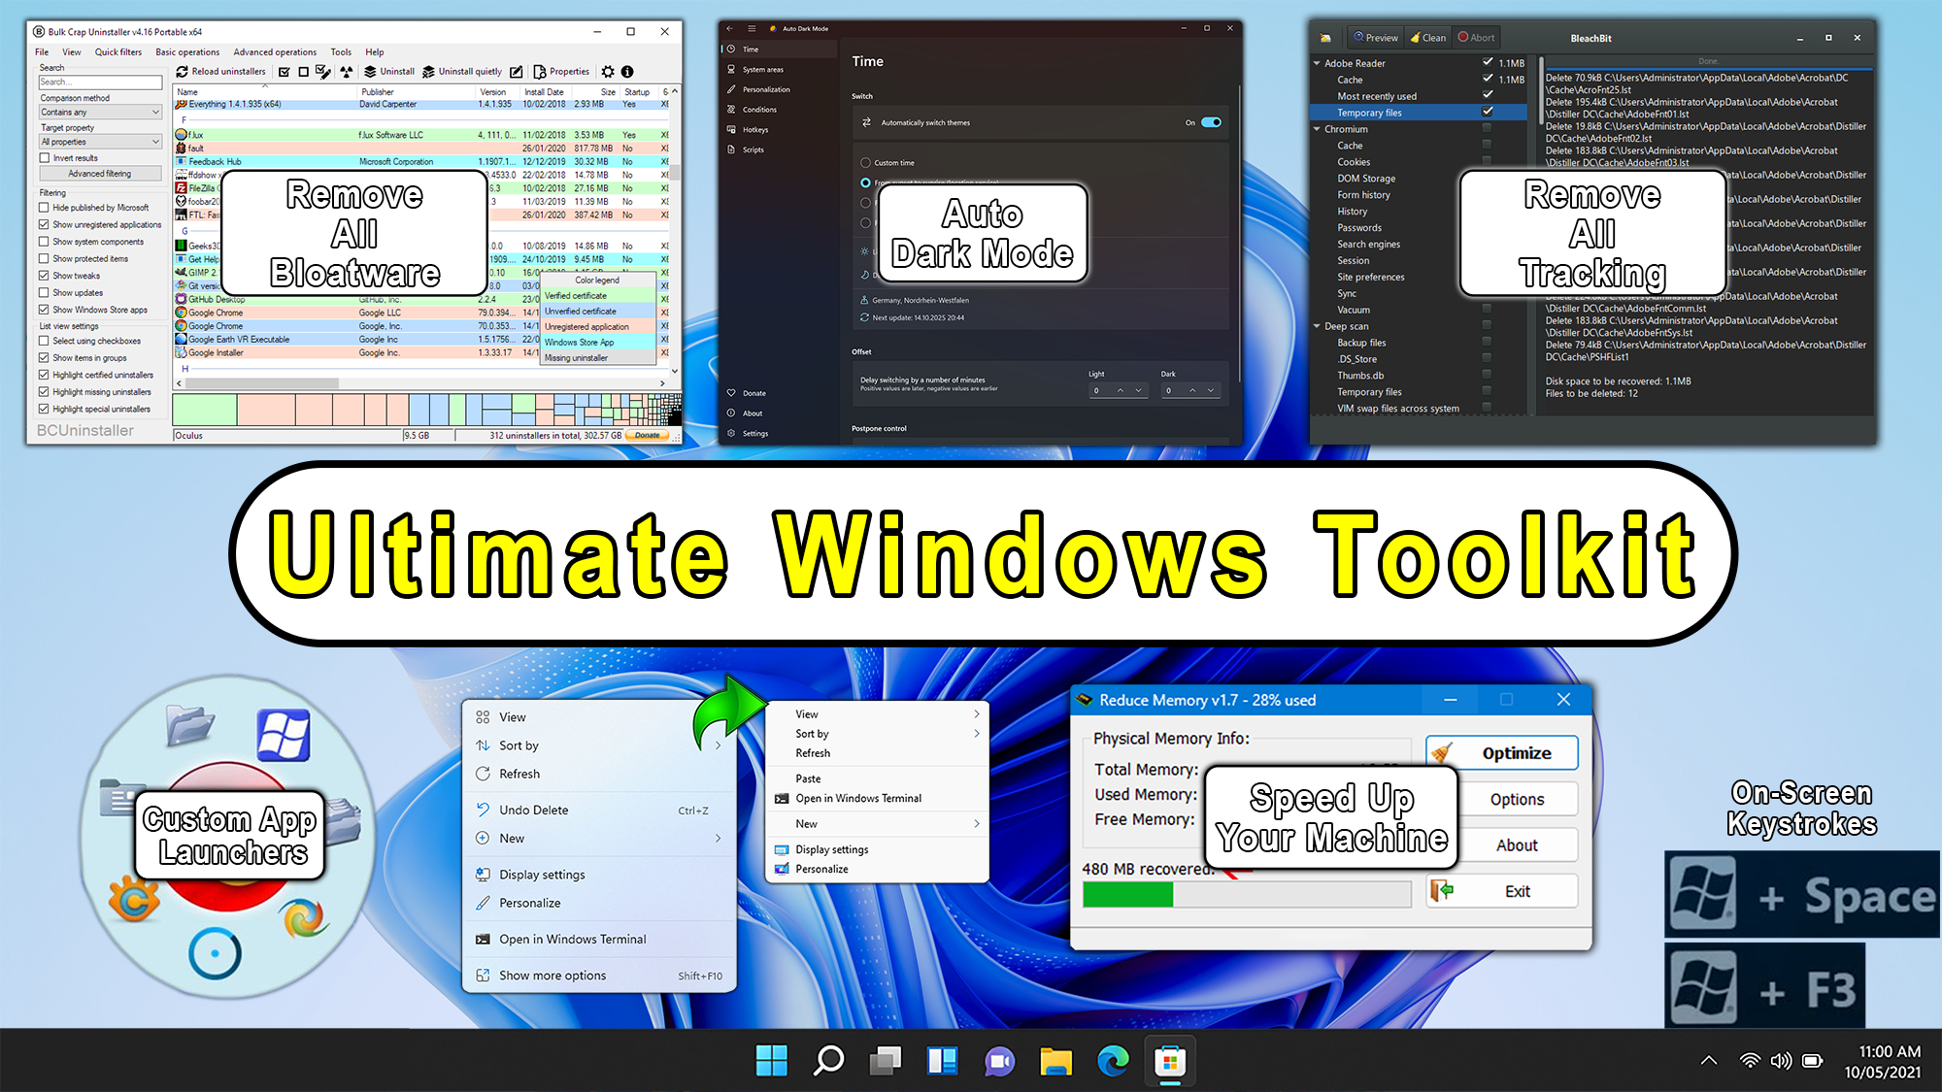
Task: Click the blue ring icon in circular launcher
Action: click(215, 954)
